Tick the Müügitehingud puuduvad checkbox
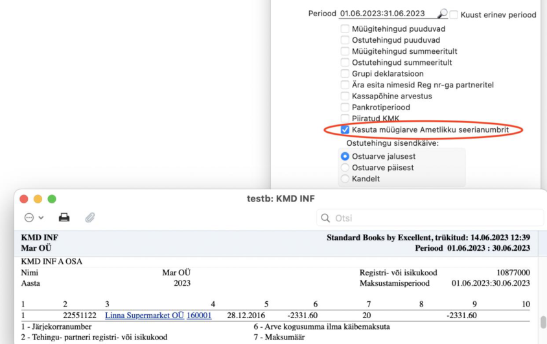 [345, 29]
